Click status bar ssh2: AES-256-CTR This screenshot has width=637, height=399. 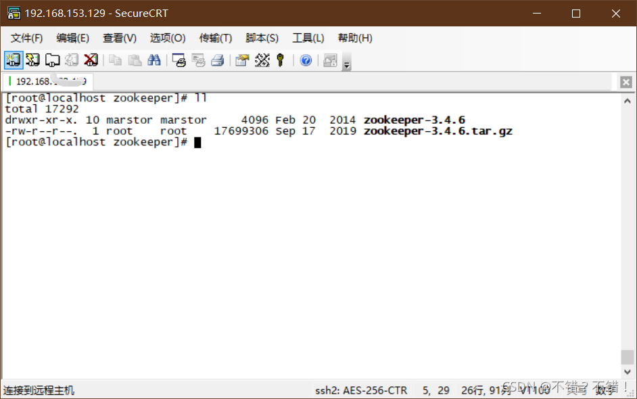point(361,390)
